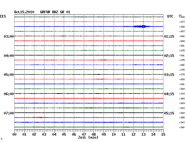Click the date label Oct15,2010
The image size is (186, 142).
(24, 12)
